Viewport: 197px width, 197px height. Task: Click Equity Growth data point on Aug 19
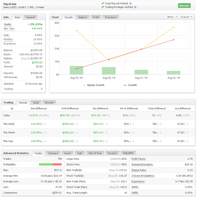point(76,31)
